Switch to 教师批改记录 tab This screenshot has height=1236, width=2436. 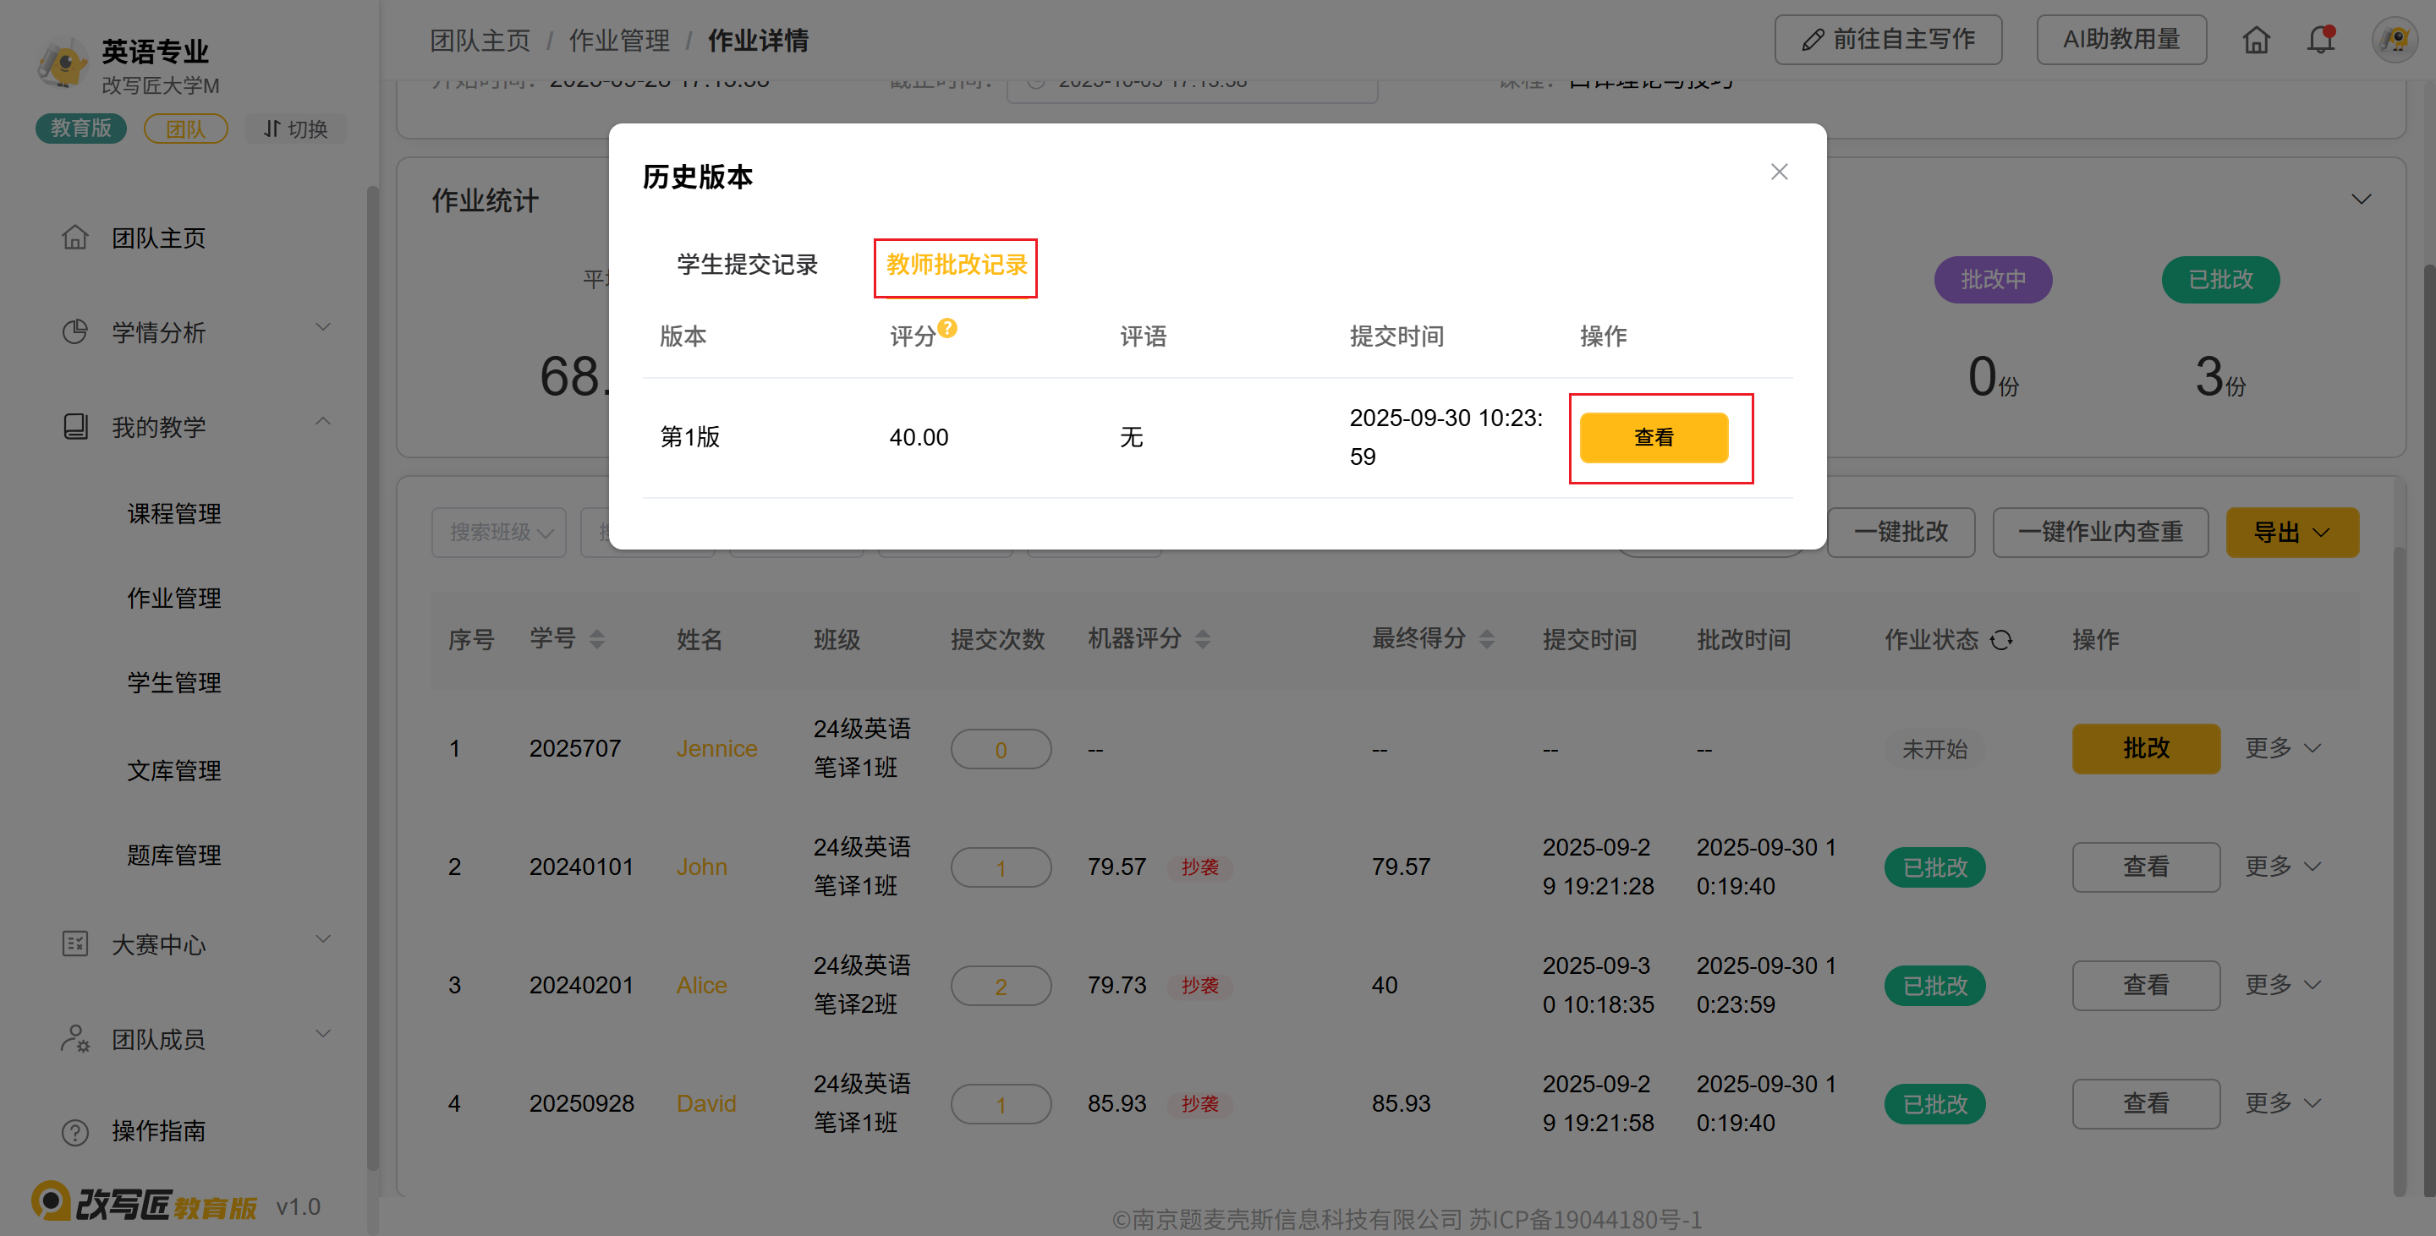click(x=955, y=265)
